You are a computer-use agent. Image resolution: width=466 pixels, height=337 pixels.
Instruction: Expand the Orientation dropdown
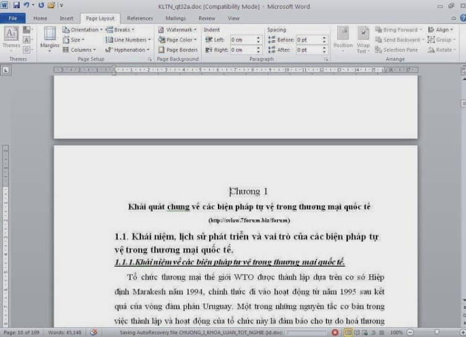point(84,30)
